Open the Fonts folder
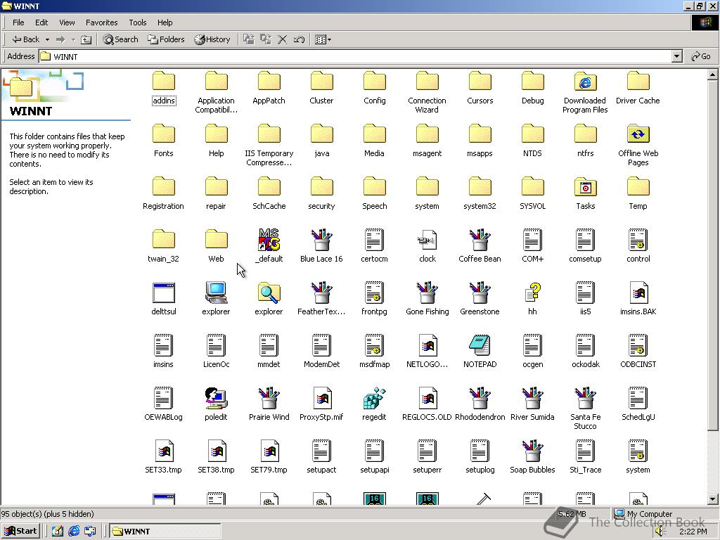The image size is (720, 540). pos(163,134)
